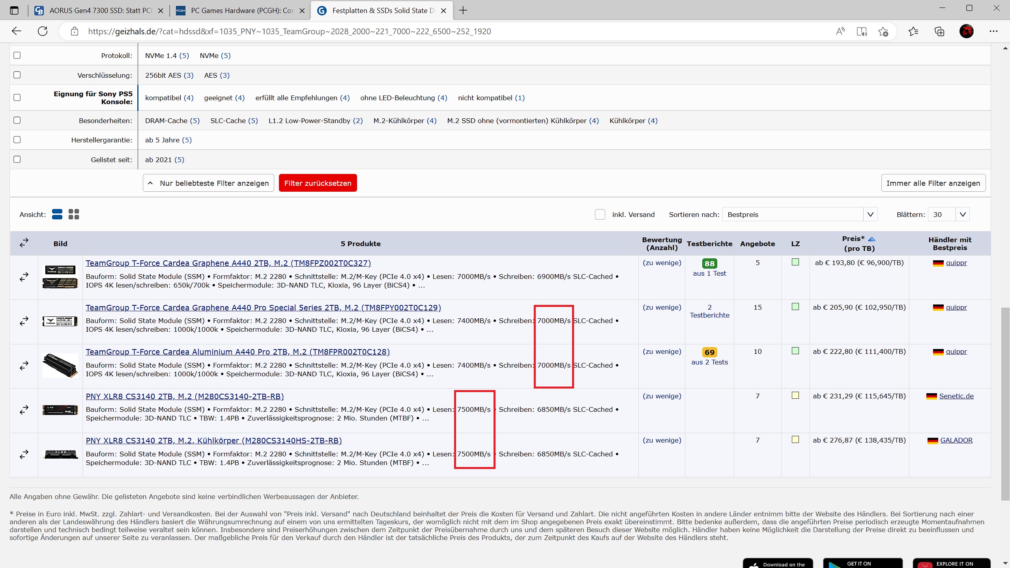Reload the page with refresh icon
This screenshot has height=568, width=1010.
tap(43, 31)
